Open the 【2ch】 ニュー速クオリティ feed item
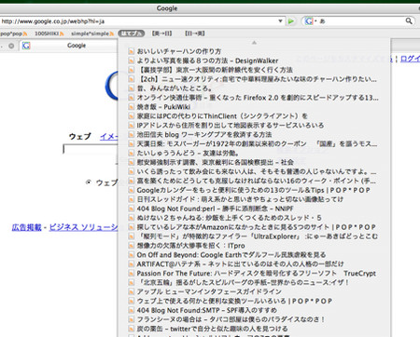Viewport: 420px width, 337px height. 254,79
